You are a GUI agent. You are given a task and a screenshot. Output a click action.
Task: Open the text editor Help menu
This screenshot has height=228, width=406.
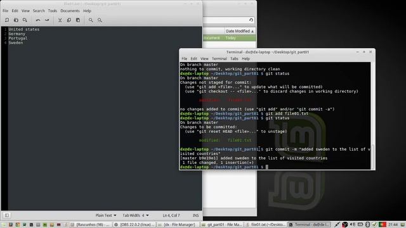pos(87,11)
